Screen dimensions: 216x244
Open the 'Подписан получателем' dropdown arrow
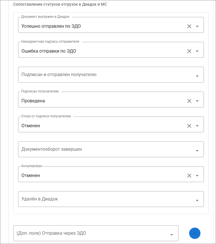click(x=197, y=101)
